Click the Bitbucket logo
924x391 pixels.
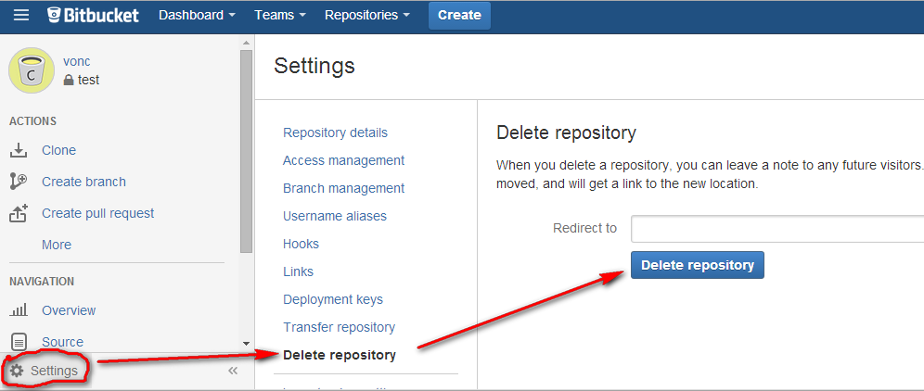[93, 15]
